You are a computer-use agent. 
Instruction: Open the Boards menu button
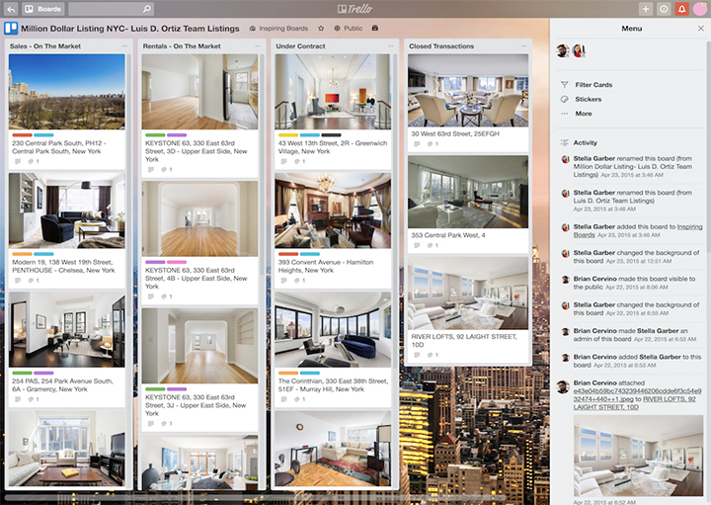click(43, 9)
